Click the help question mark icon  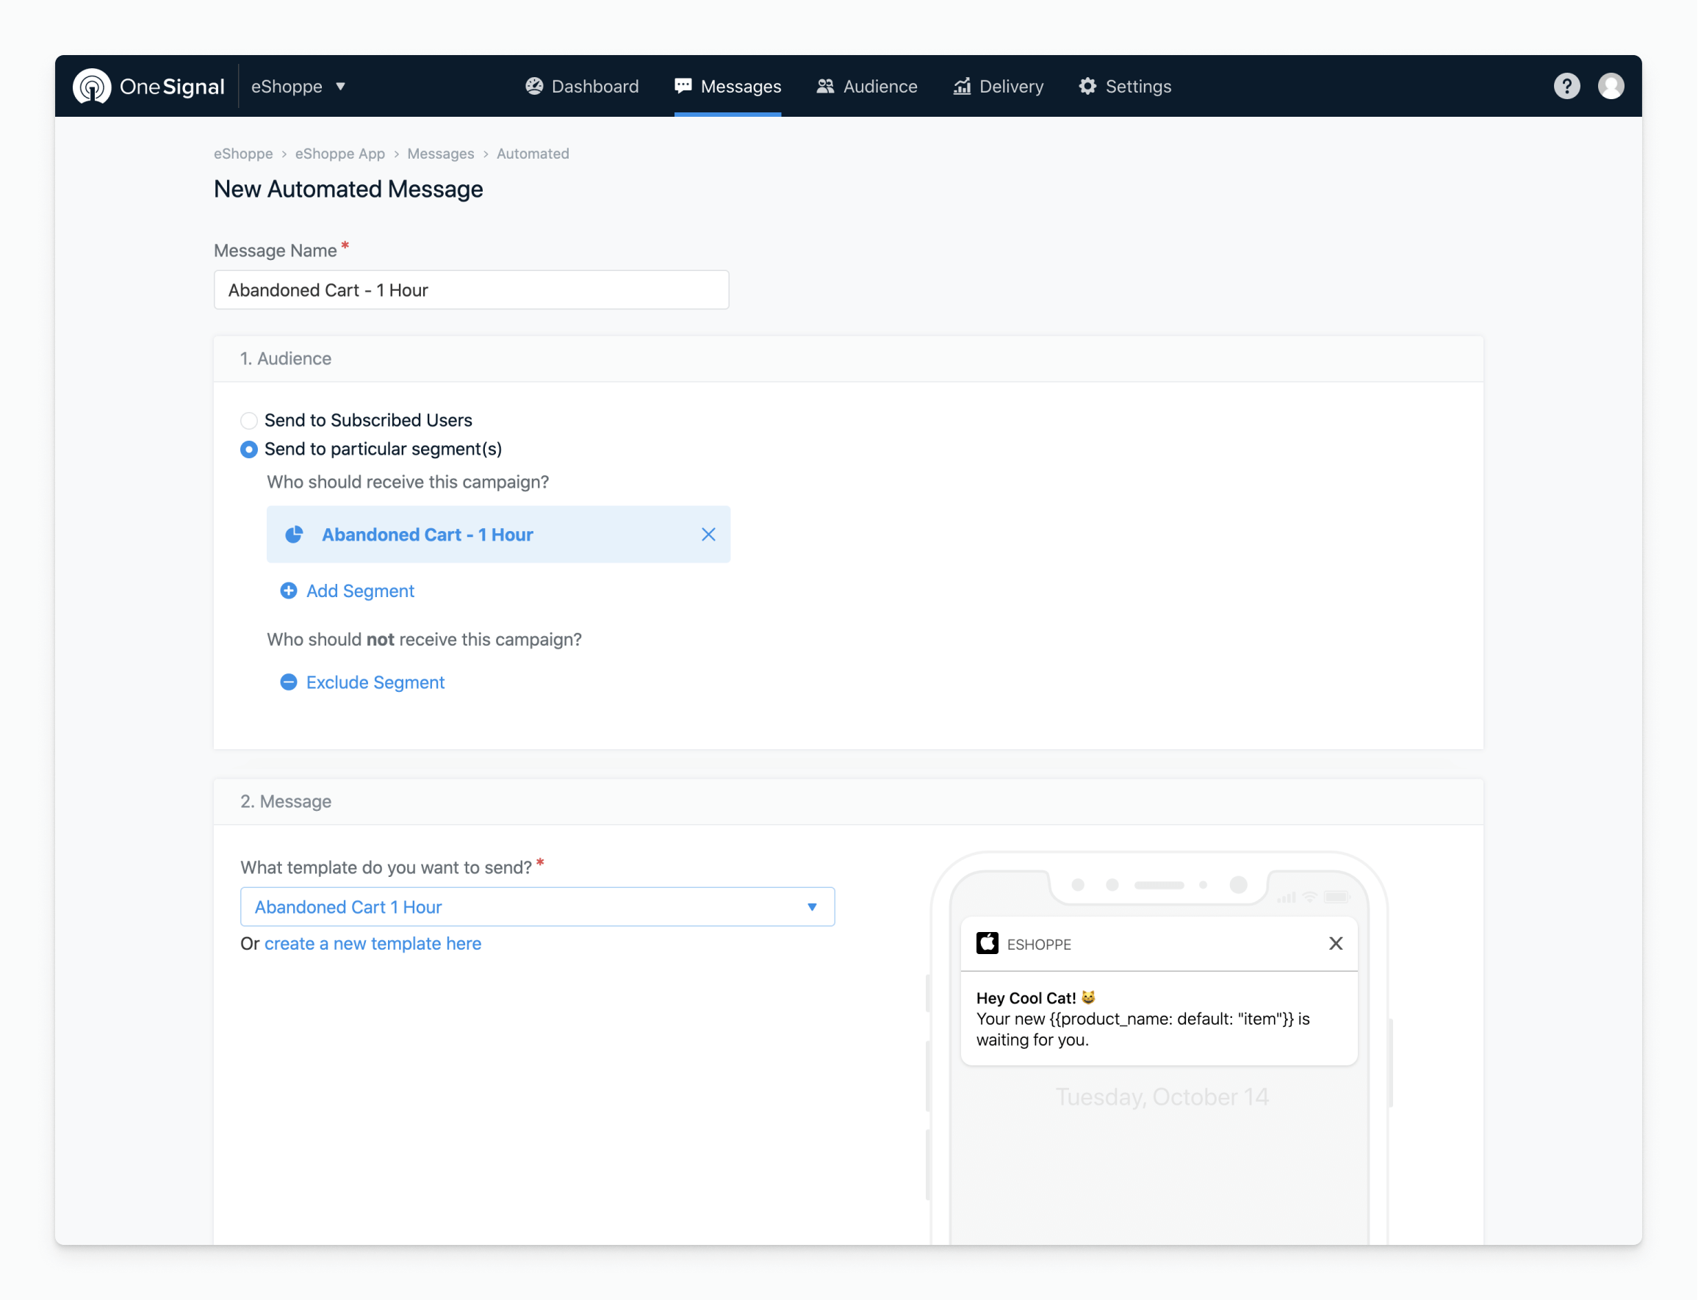1566,86
